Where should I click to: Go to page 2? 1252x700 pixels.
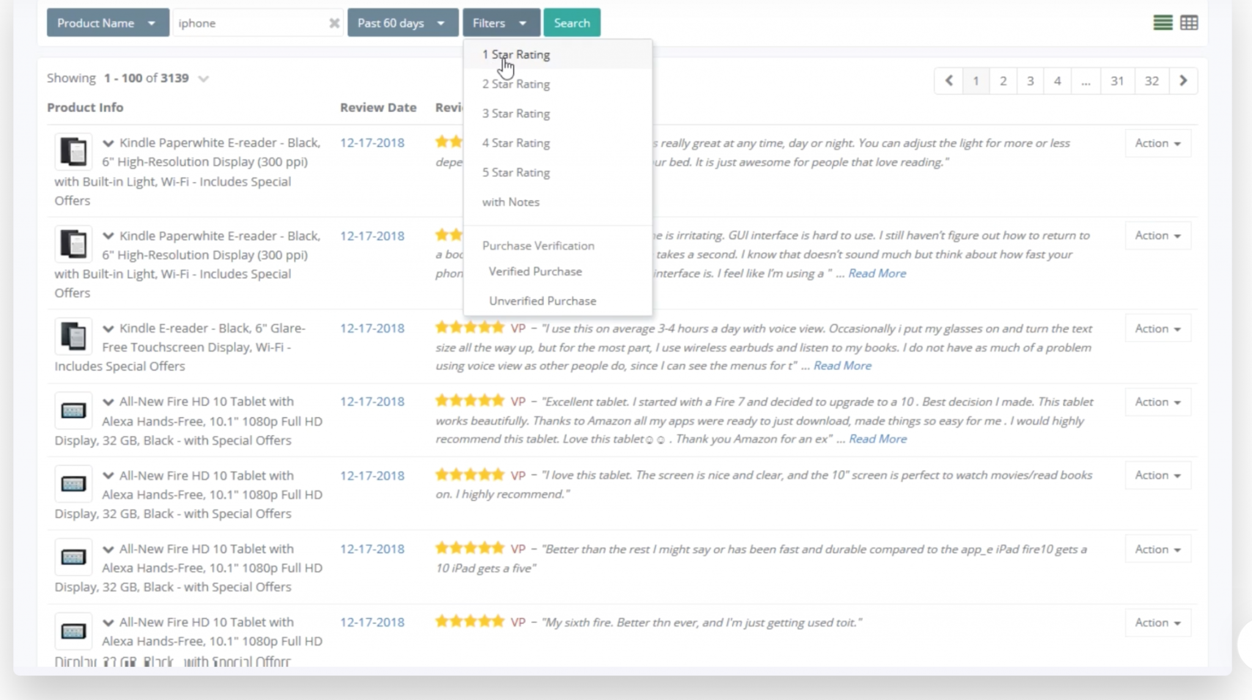point(1003,81)
